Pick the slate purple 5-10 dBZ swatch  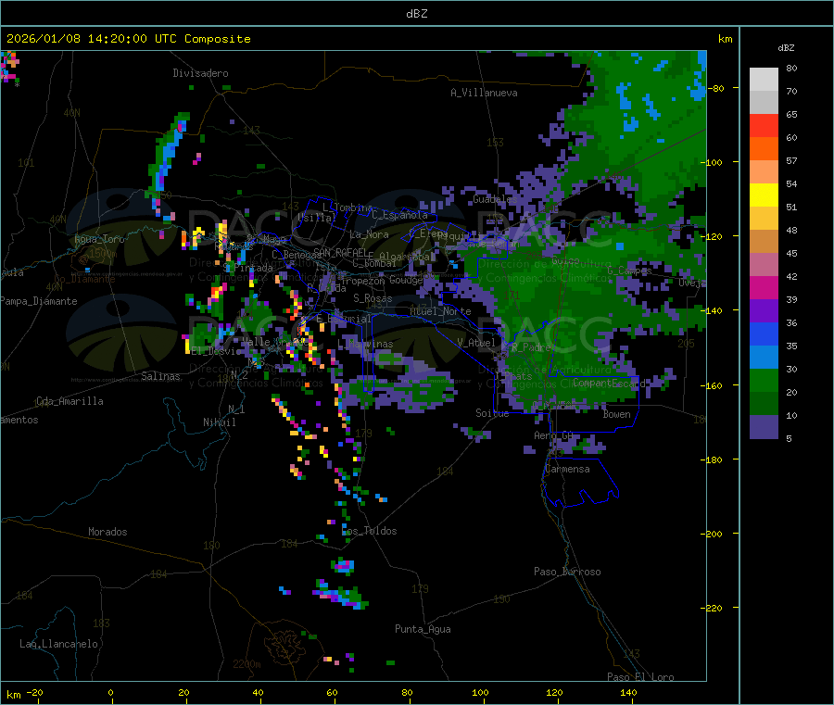click(764, 427)
